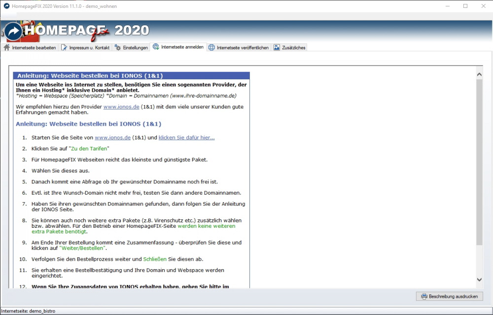Open the Einstellungen tab
The height and width of the screenshot is (315, 493).
131,47
